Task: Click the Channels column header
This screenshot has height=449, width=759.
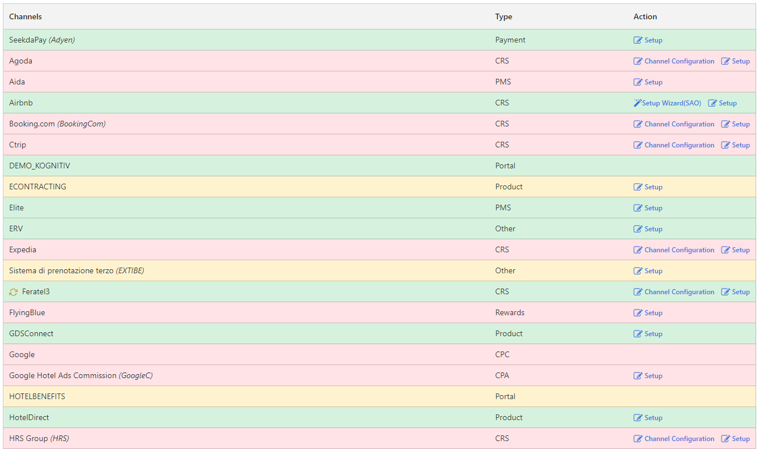Action: [x=26, y=16]
